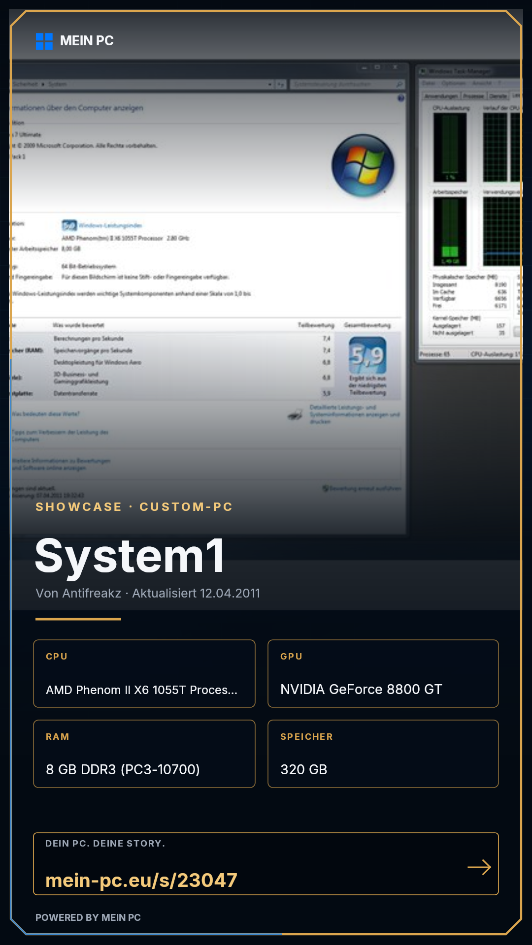Open 'Detaillierte Leistungs- und Systeminformationen' link
This screenshot has width=532, height=945.
click(355, 414)
